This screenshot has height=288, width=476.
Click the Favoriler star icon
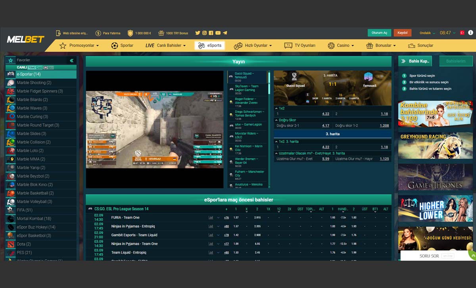coord(11,61)
